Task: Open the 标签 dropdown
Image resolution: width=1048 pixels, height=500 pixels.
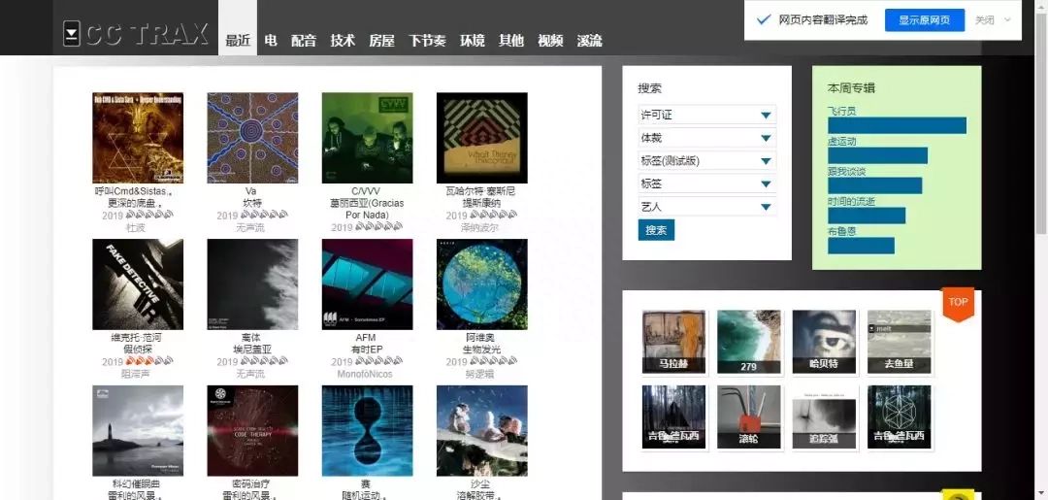Action: tap(707, 183)
